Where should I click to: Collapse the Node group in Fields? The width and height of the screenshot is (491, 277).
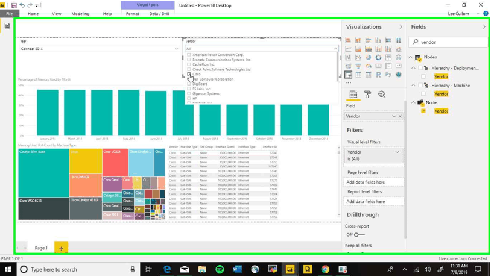coord(413,102)
